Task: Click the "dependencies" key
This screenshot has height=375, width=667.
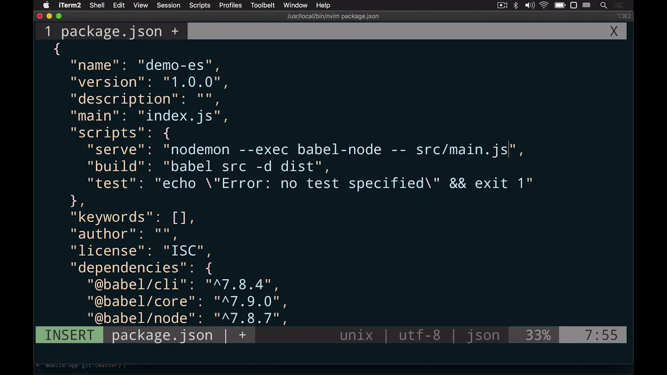Action: click(128, 268)
